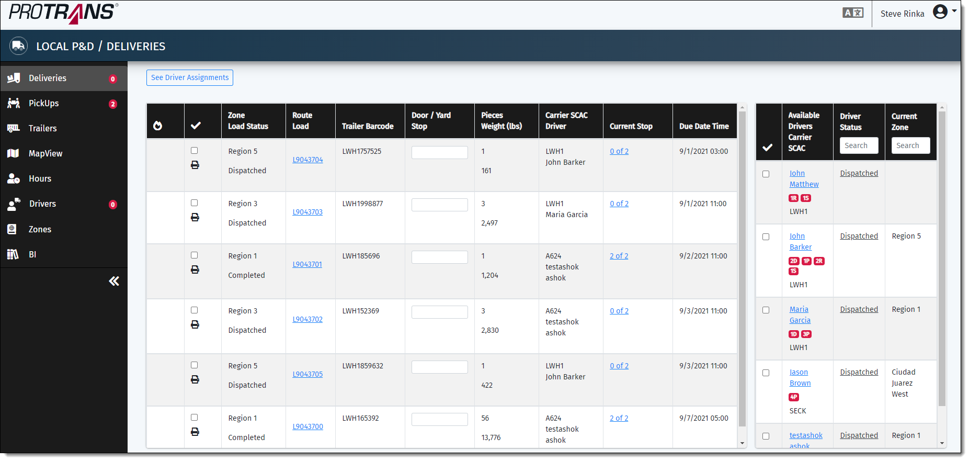
Task: Click the checkmark icon in drivers table header
Action: coord(767,148)
